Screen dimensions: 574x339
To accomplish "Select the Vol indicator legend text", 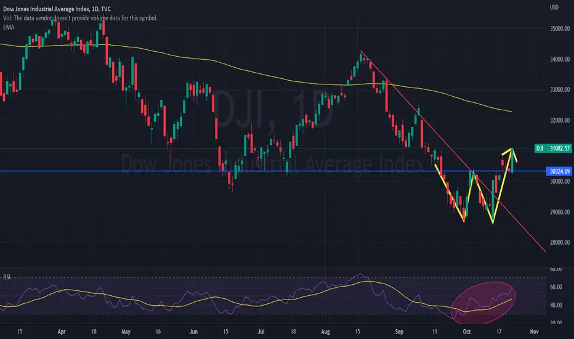I will 80,18.
